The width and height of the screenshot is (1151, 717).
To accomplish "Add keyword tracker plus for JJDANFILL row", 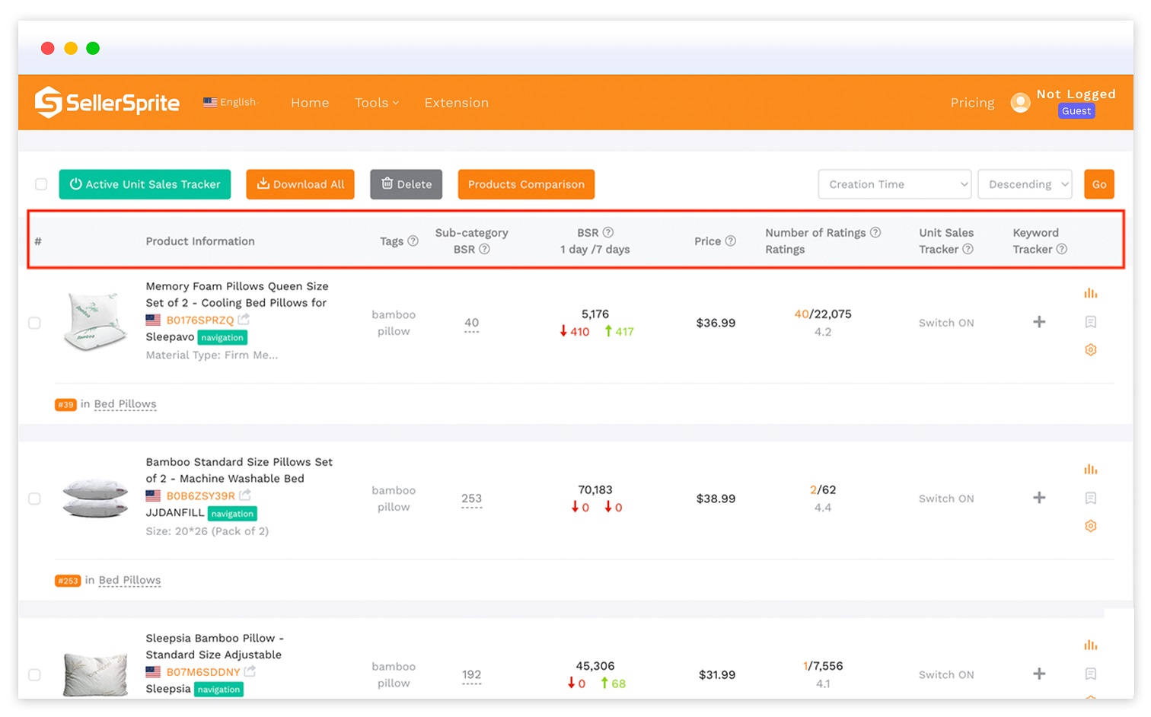I will pyautogui.click(x=1039, y=498).
